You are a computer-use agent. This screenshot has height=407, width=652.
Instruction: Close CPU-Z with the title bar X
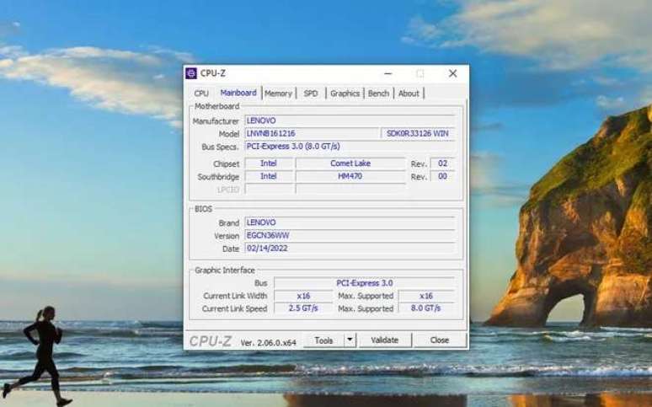click(453, 73)
